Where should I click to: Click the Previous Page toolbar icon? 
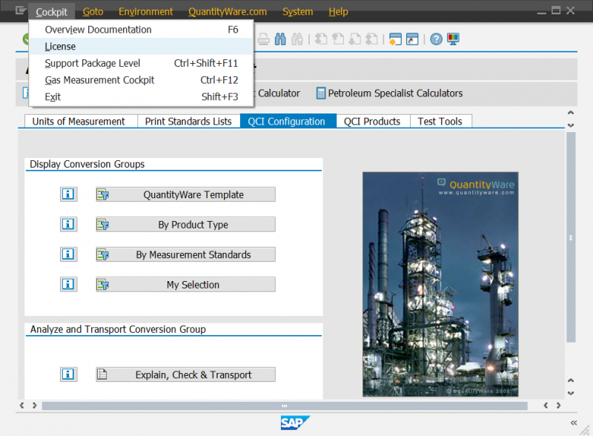point(338,39)
